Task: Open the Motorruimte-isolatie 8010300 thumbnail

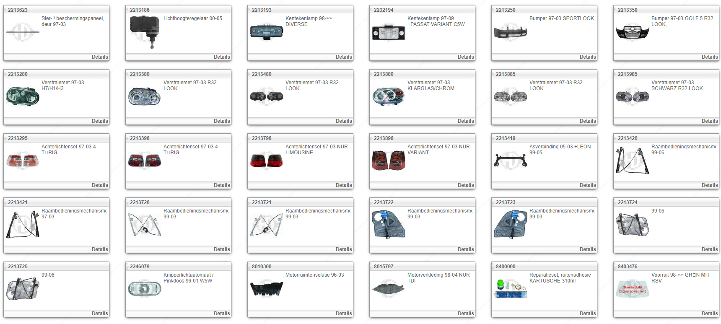Action: point(266,289)
